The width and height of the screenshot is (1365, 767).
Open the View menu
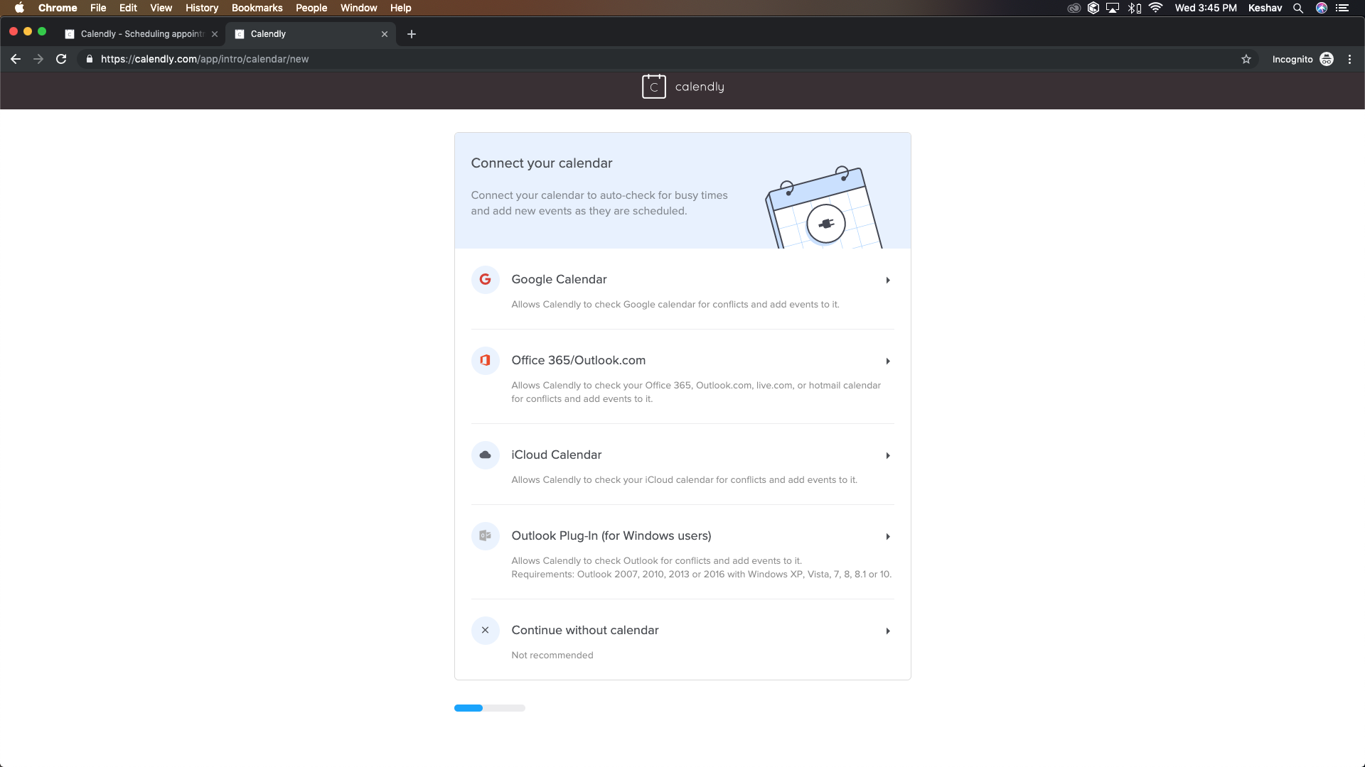coord(161,8)
